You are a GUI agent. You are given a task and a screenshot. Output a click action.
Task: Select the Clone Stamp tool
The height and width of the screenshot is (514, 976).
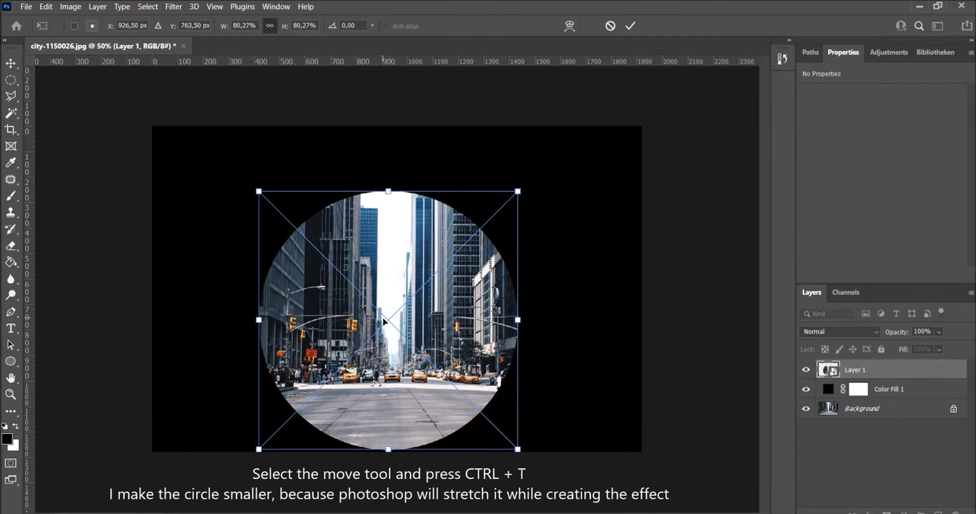point(11,212)
